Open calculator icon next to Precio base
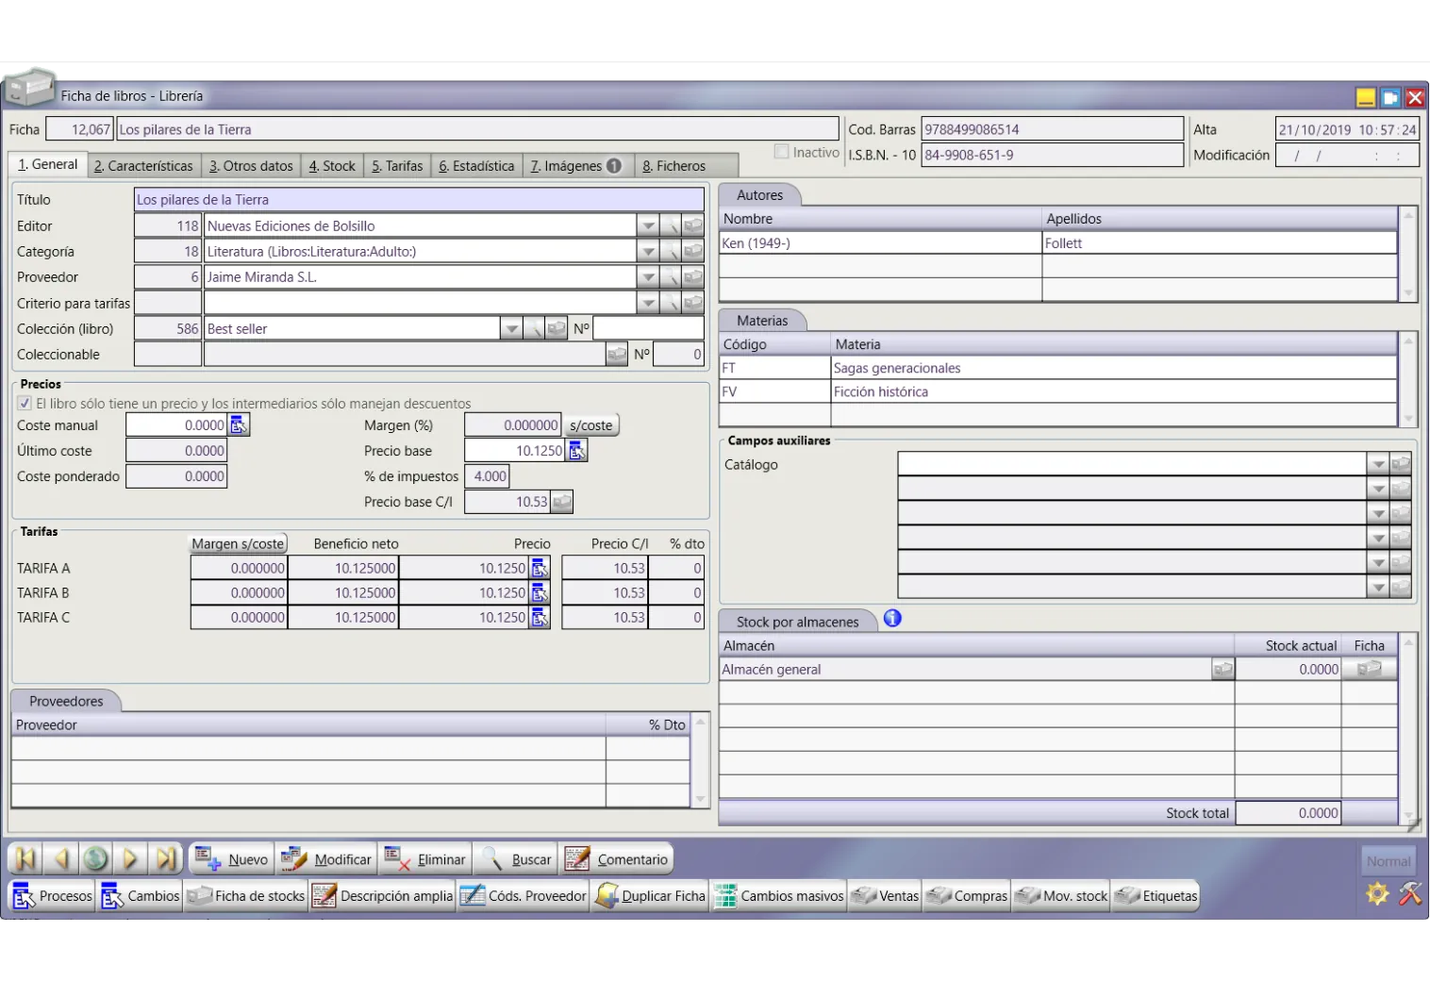 (576, 451)
